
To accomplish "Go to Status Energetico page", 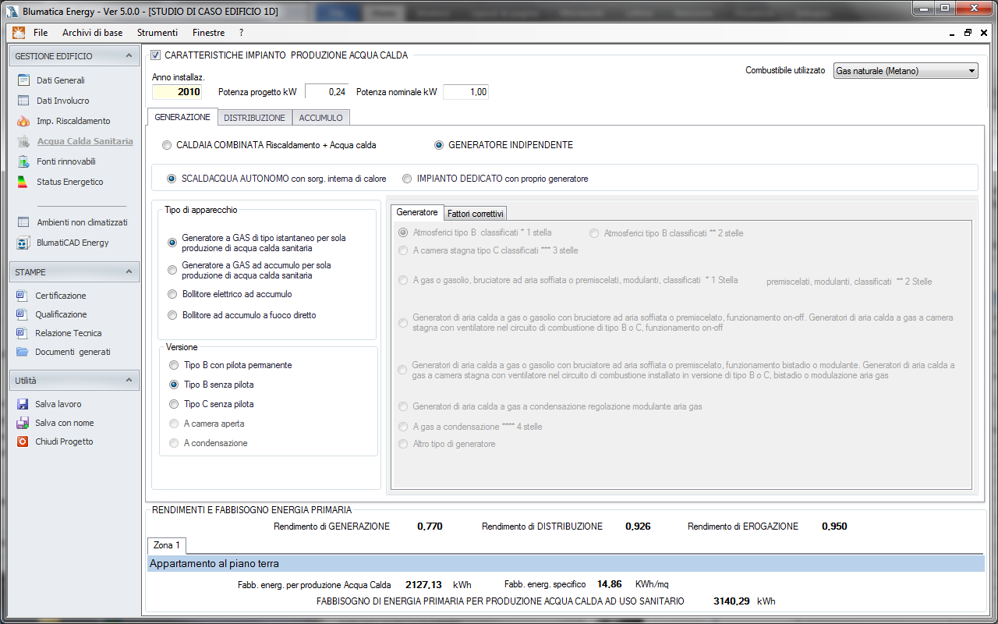I will [70, 182].
